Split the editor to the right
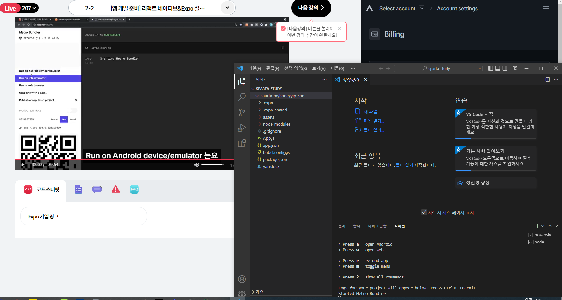The height and width of the screenshot is (300, 562). [x=548, y=80]
